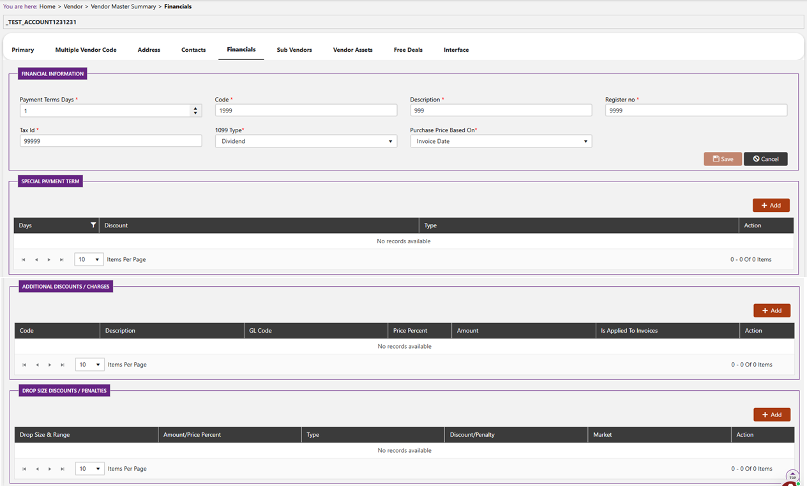
Task: Add an Additional Discount / Charge
Action: pos(772,310)
